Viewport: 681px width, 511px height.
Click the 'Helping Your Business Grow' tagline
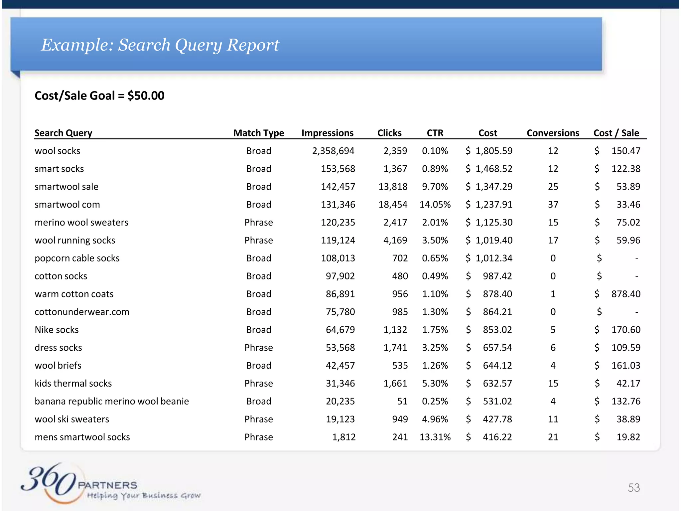[x=144, y=496]
